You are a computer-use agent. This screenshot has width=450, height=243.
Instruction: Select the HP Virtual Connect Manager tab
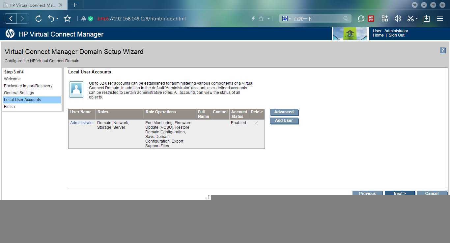pyautogui.click(x=33, y=5)
